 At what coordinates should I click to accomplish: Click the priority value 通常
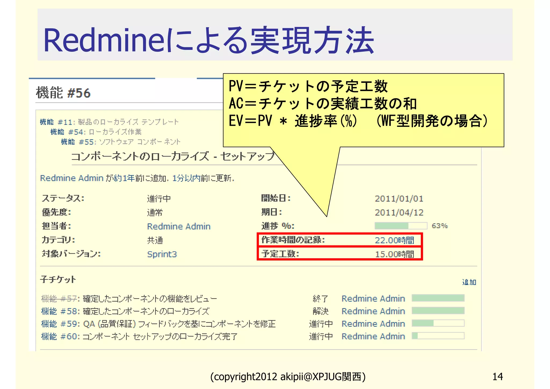pos(155,213)
